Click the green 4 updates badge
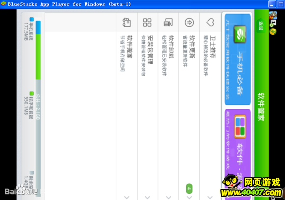285x200 pixels. click(x=189, y=189)
